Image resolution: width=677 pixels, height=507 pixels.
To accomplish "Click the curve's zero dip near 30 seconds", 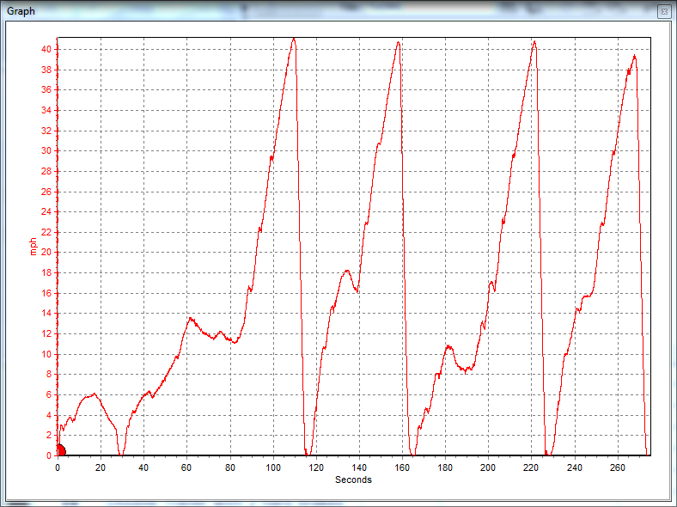I will (121, 454).
